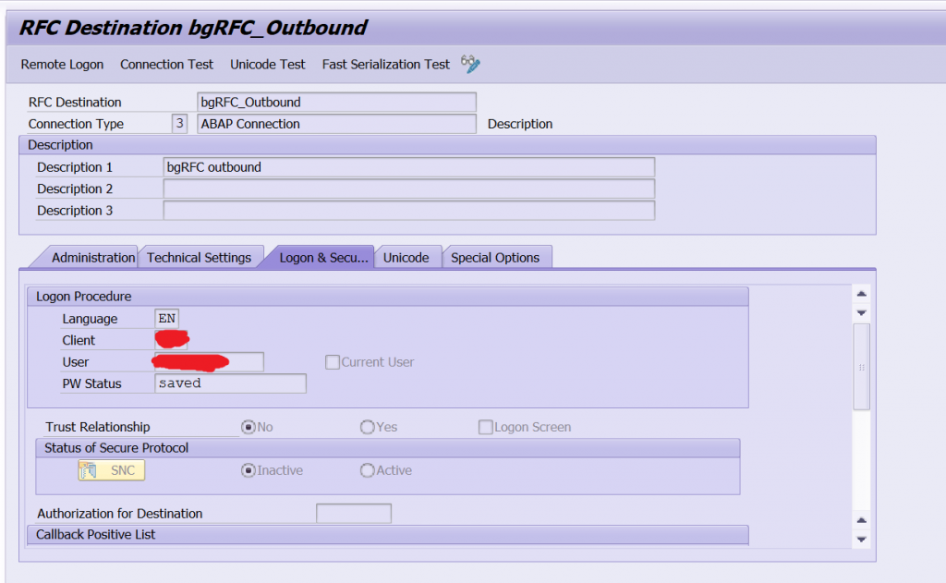Click the upper arrow of the bottom scroll pair
Viewport: 946px width, 583px height.
click(x=862, y=519)
